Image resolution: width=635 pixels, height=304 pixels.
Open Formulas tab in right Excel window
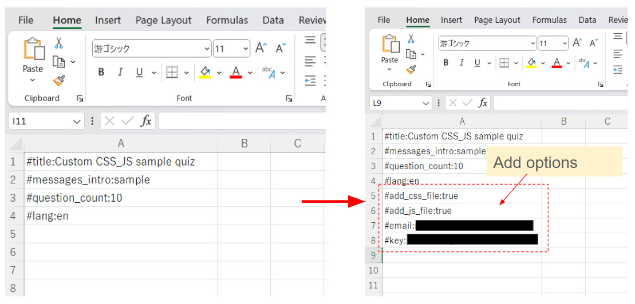[x=550, y=20]
